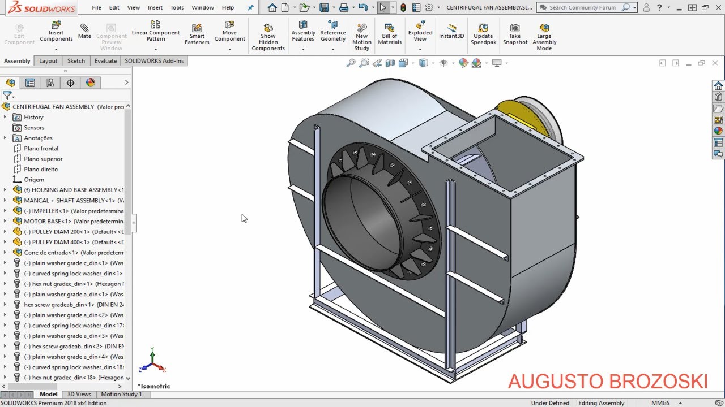
Task: Open PropertyManager tab icon
Action: 30,83
